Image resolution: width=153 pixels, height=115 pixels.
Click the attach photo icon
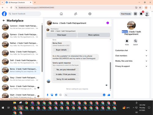[x=52, y=95]
